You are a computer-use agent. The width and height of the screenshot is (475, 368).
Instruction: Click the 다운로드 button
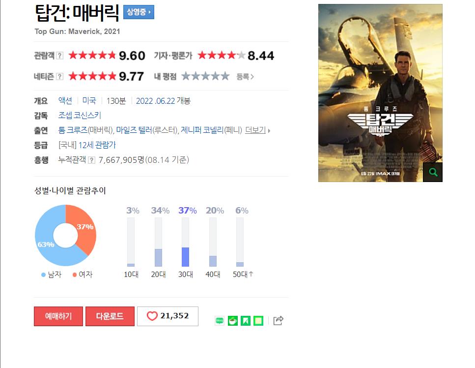[110, 316]
